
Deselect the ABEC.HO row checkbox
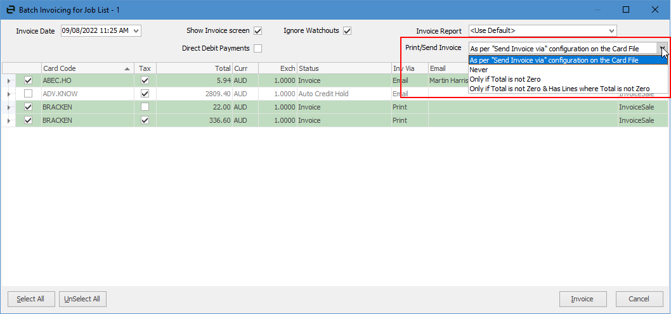[28, 80]
